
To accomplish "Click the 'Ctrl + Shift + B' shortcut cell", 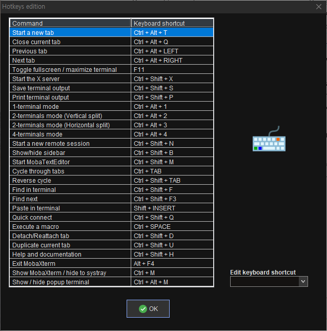I will click(x=172, y=152).
